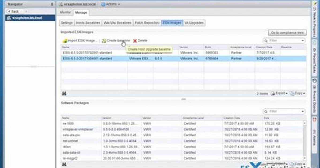
Task: Click the Back arrow in Navigator
Action: point(9,12)
